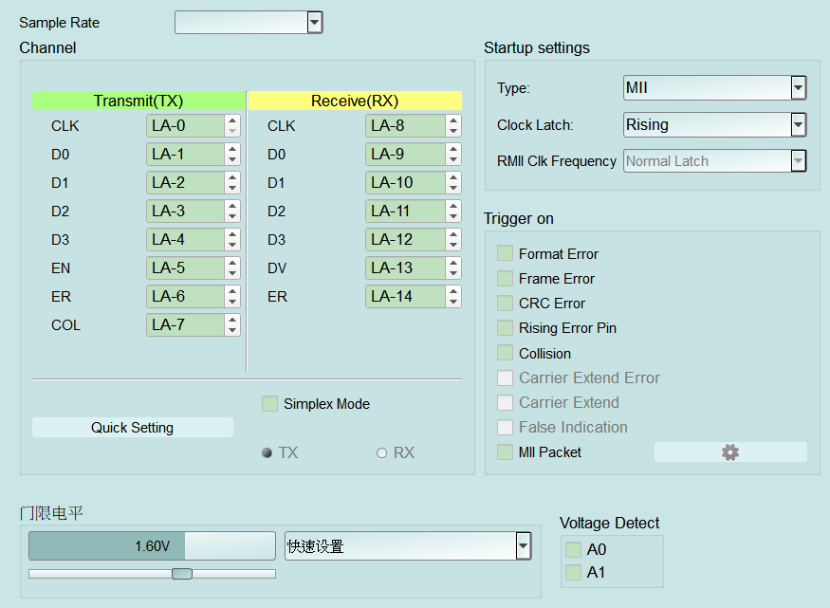Click the TX ER channel field LA-6
This screenshot has height=608, width=830.
185,297
